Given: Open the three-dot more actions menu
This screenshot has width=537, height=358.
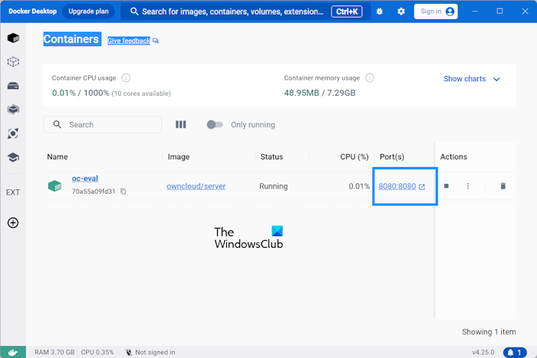Looking at the screenshot, I should 468,186.
